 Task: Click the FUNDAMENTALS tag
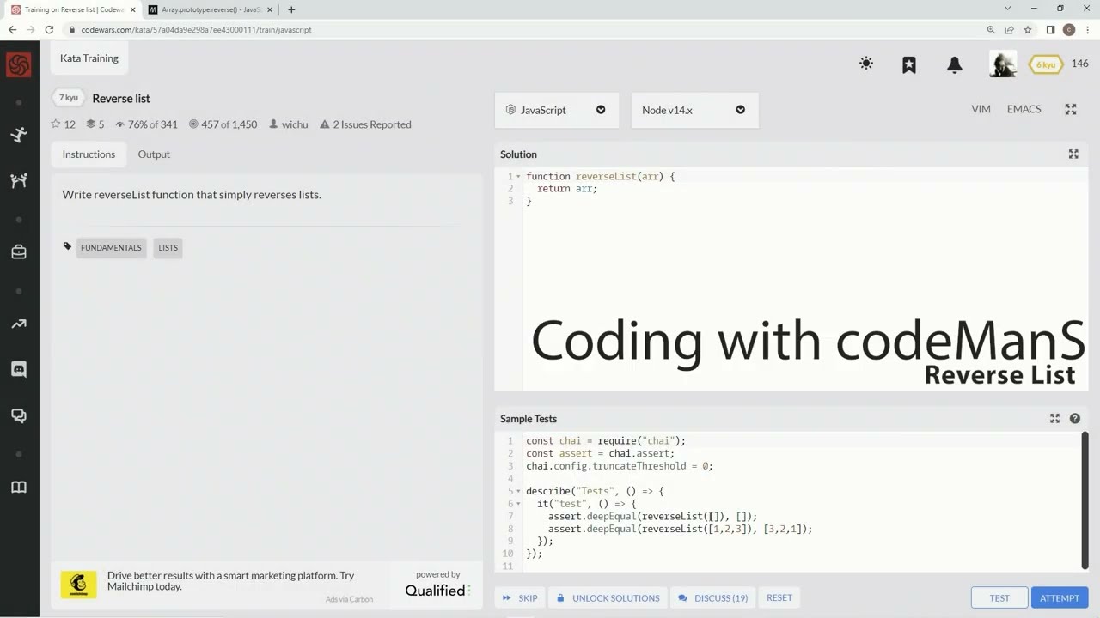[111, 247]
